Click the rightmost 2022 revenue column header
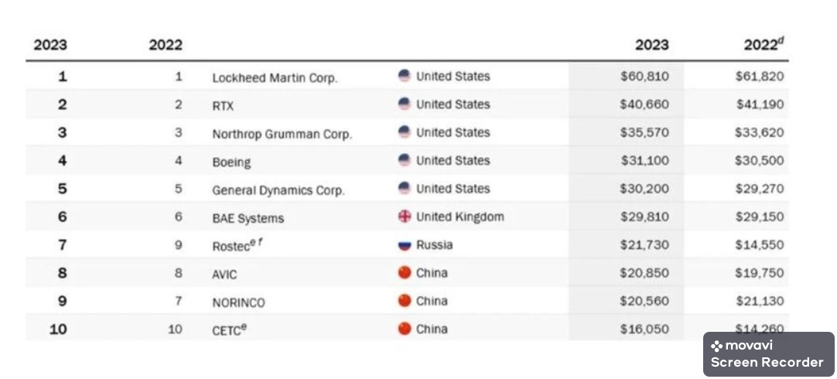 tap(763, 45)
